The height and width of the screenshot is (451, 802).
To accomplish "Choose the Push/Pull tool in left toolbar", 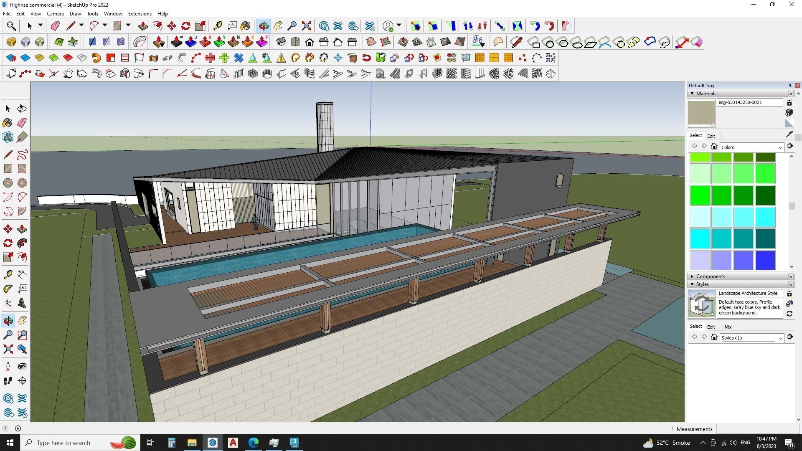I will [22, 229].
